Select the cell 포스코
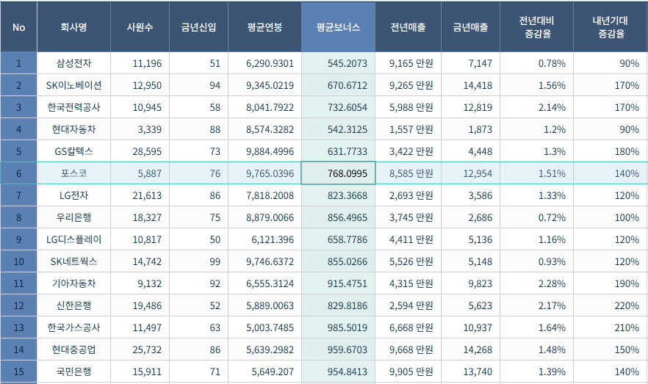 (x=73, y=173)
